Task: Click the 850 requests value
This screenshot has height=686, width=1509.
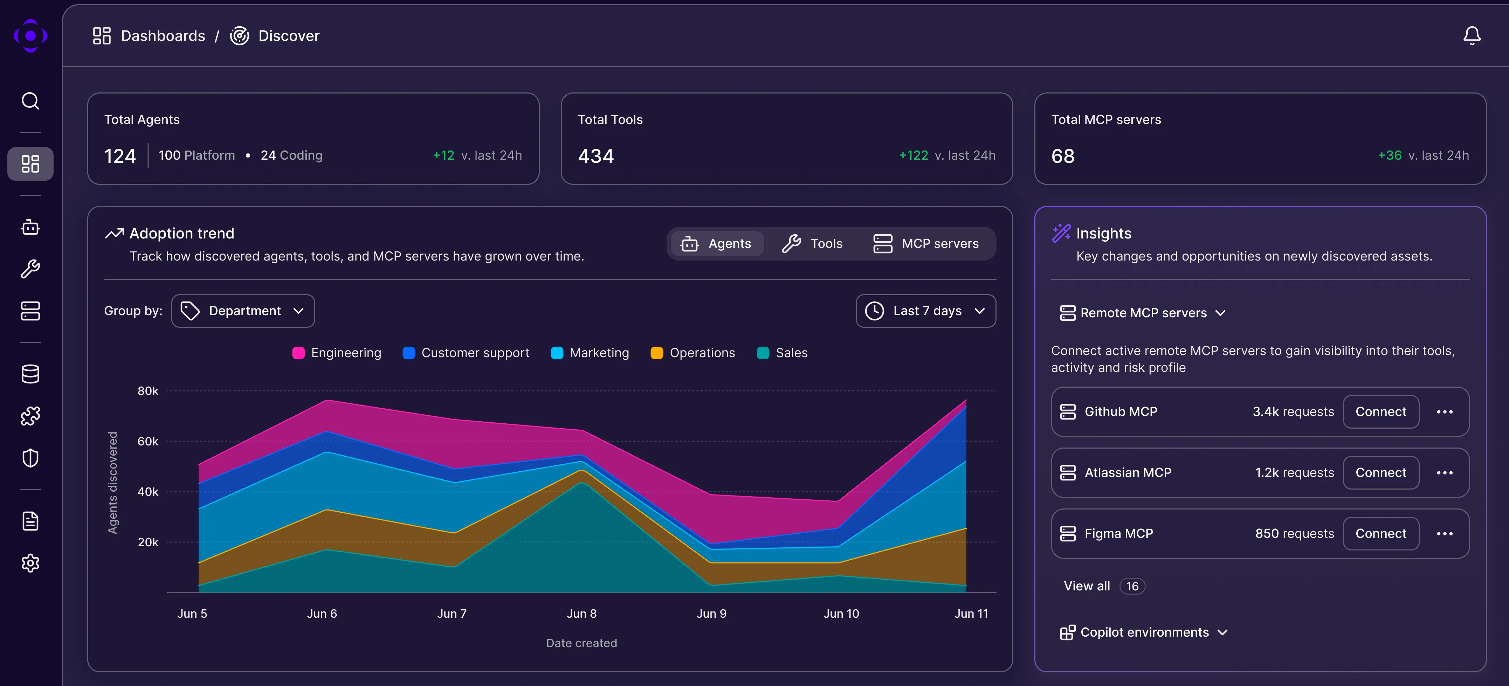Action: pyautogui.click(x=1295, y=534)
